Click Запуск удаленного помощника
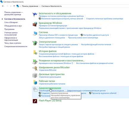Image resolution: width=129 pixels, height=117 pixels. (x=52, y=38)
